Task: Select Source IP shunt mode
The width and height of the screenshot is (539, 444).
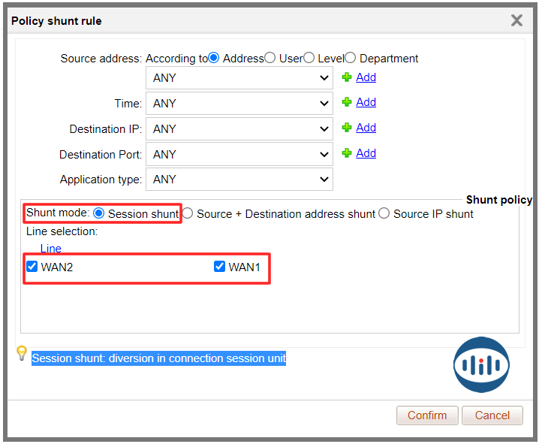Action: pyautogui.click(x=384, y=213)
